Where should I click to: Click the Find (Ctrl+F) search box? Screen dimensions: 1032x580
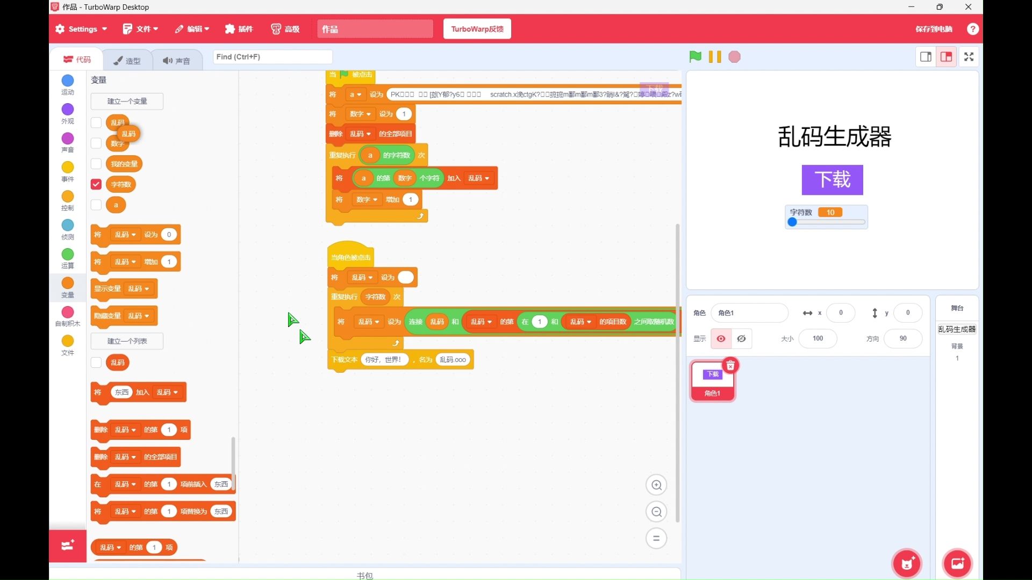(273, 57)
